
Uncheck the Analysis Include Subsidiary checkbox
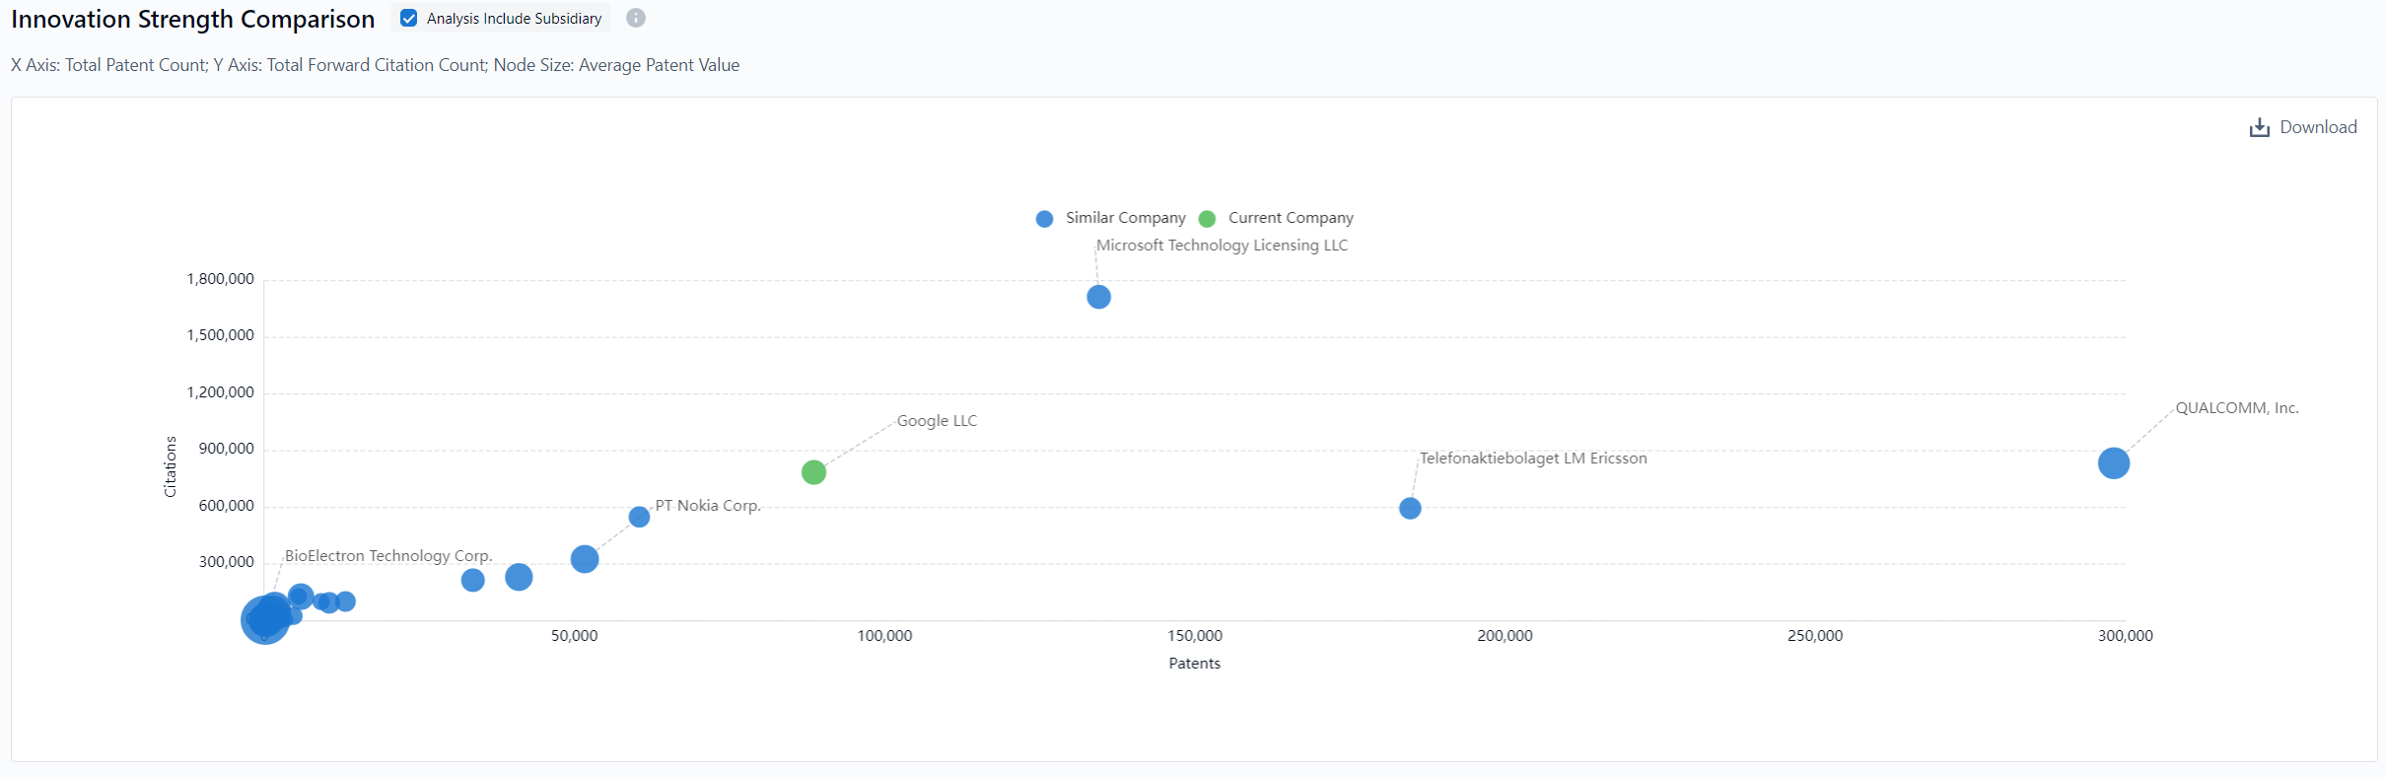point(409,19)
